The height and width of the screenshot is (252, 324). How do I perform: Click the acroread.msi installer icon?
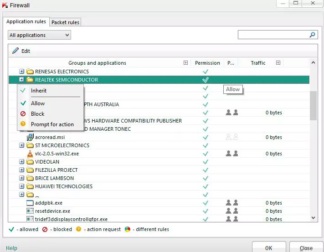tap(30, 137)
